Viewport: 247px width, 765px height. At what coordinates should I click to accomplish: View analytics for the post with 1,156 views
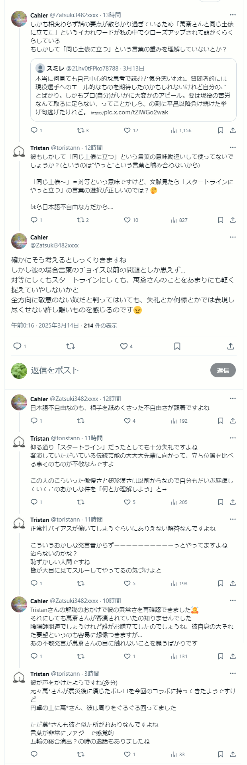[181, 130]
